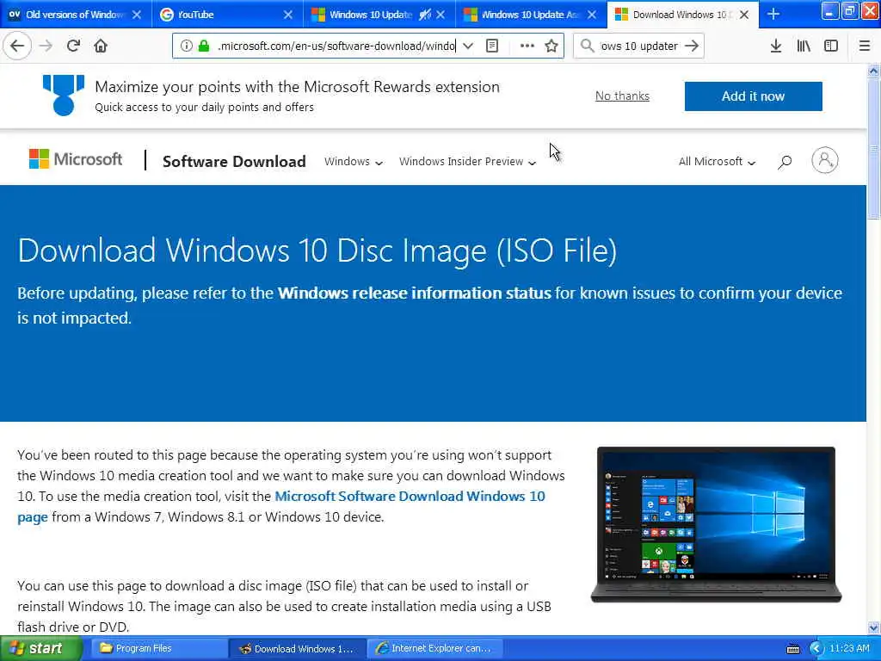Open the Software Download home link
The image size is (881, 661).
tap(234, 161)
